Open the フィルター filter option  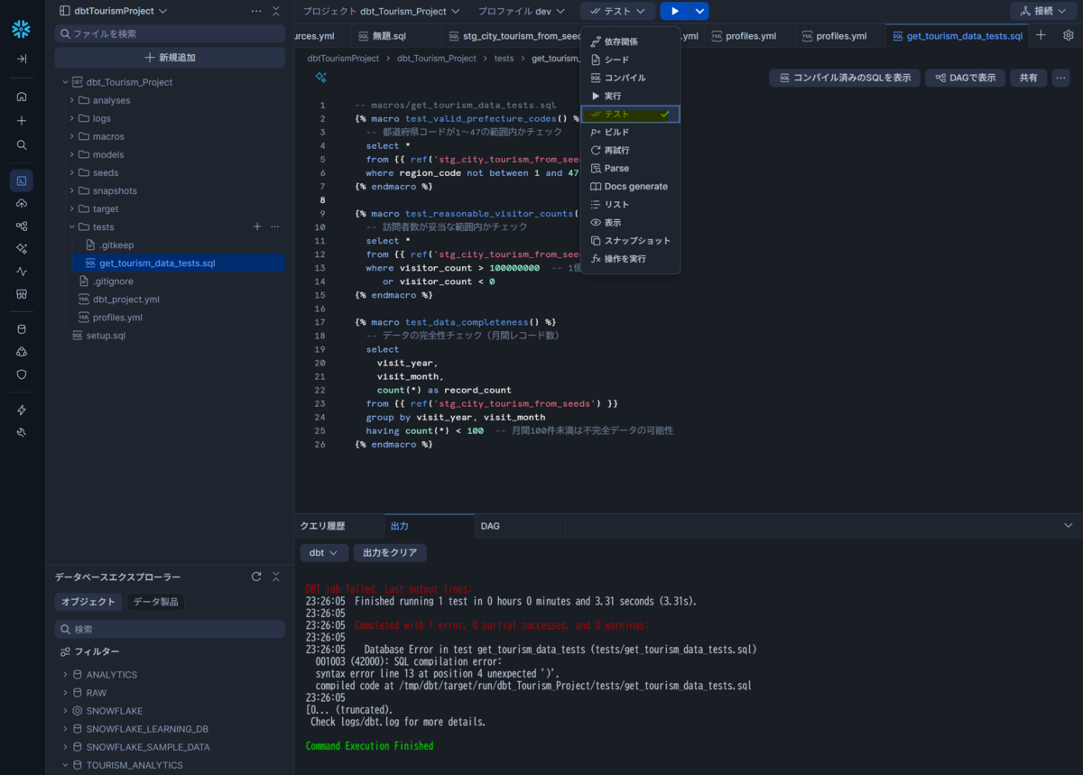(89, 651)
